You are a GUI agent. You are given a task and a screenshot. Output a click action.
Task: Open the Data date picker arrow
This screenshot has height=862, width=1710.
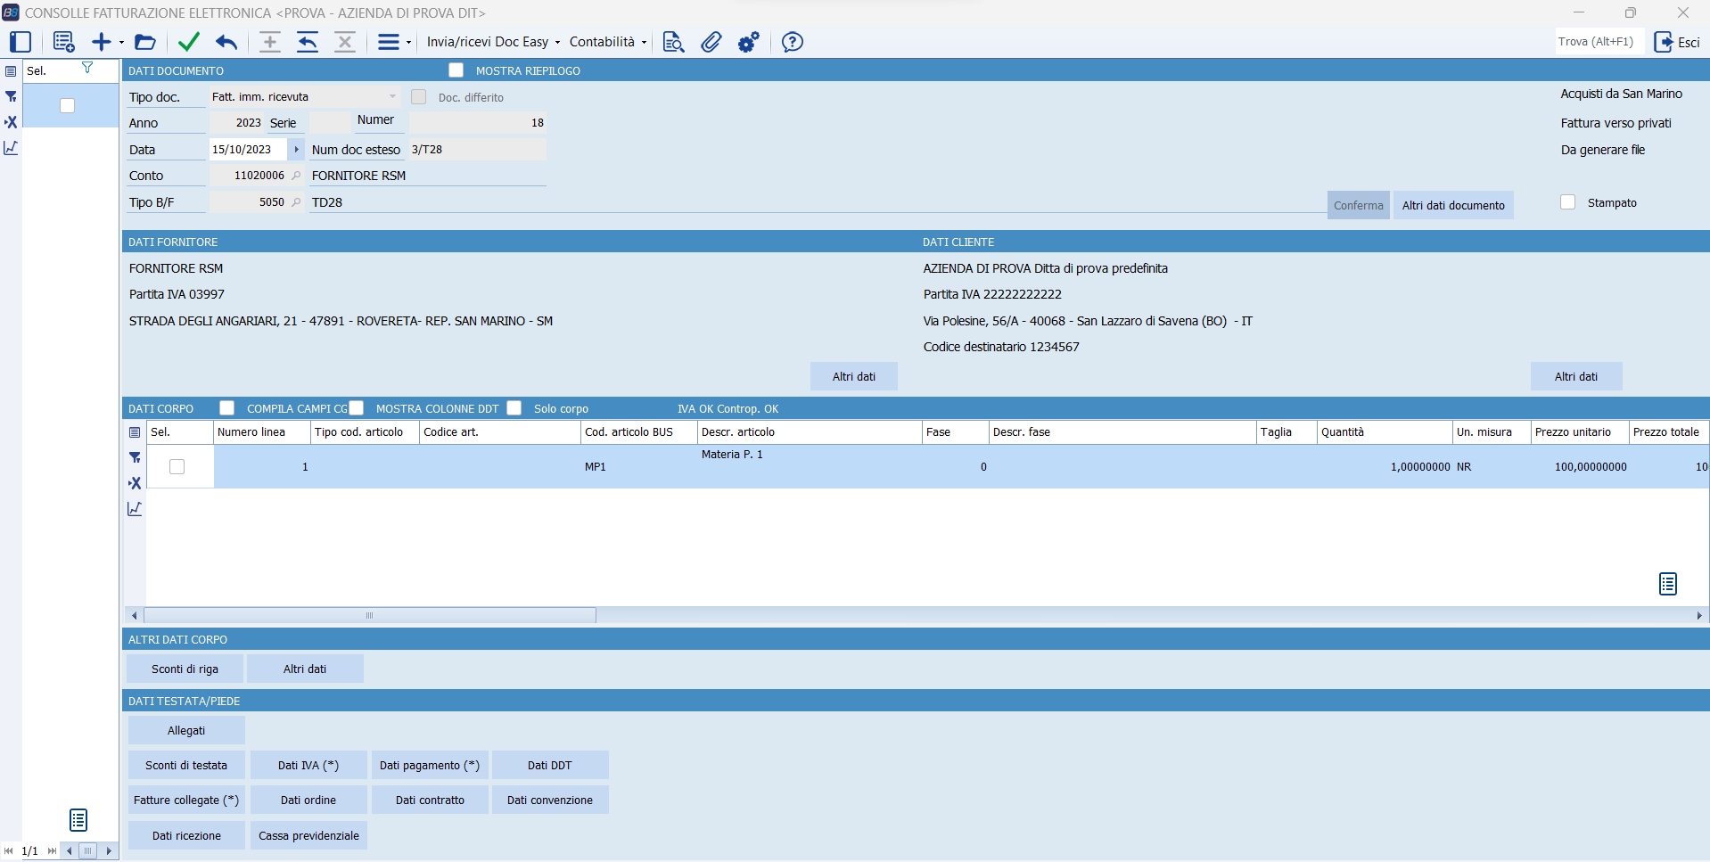click(x=296, y=149)
